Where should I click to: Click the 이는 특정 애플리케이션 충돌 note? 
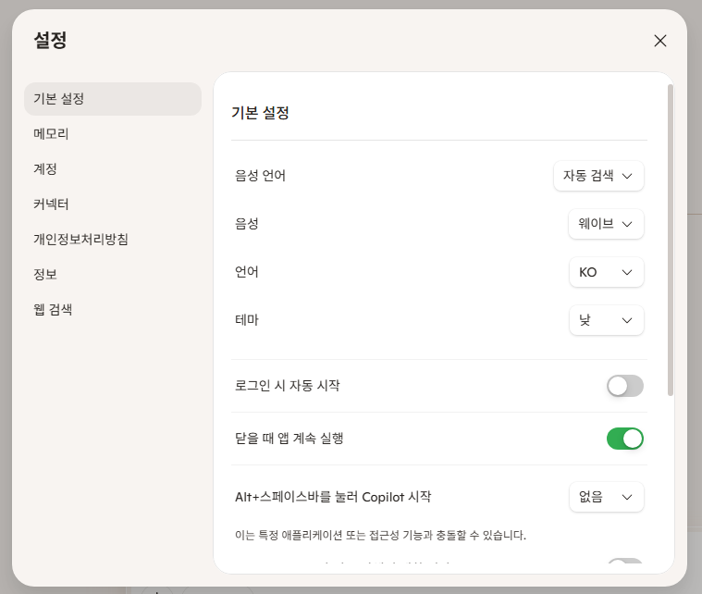point(380,535)
